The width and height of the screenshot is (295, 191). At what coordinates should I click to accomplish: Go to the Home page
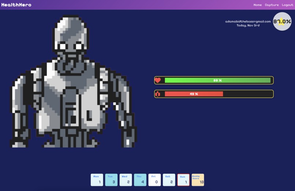258,5
